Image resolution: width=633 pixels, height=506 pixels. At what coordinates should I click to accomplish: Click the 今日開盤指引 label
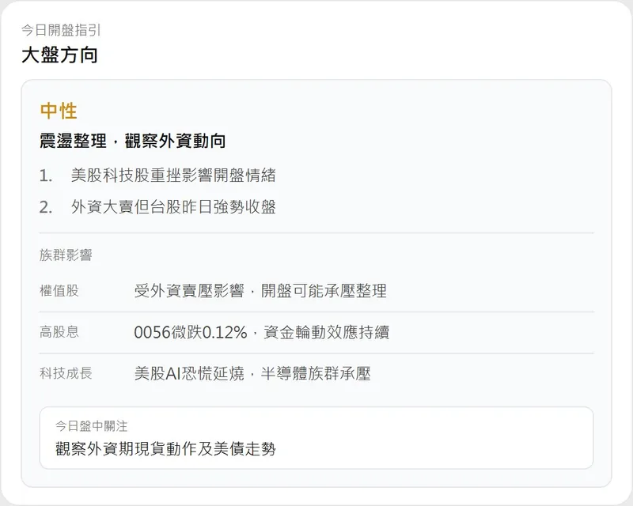pyautogui.click(x=61, y=30)
